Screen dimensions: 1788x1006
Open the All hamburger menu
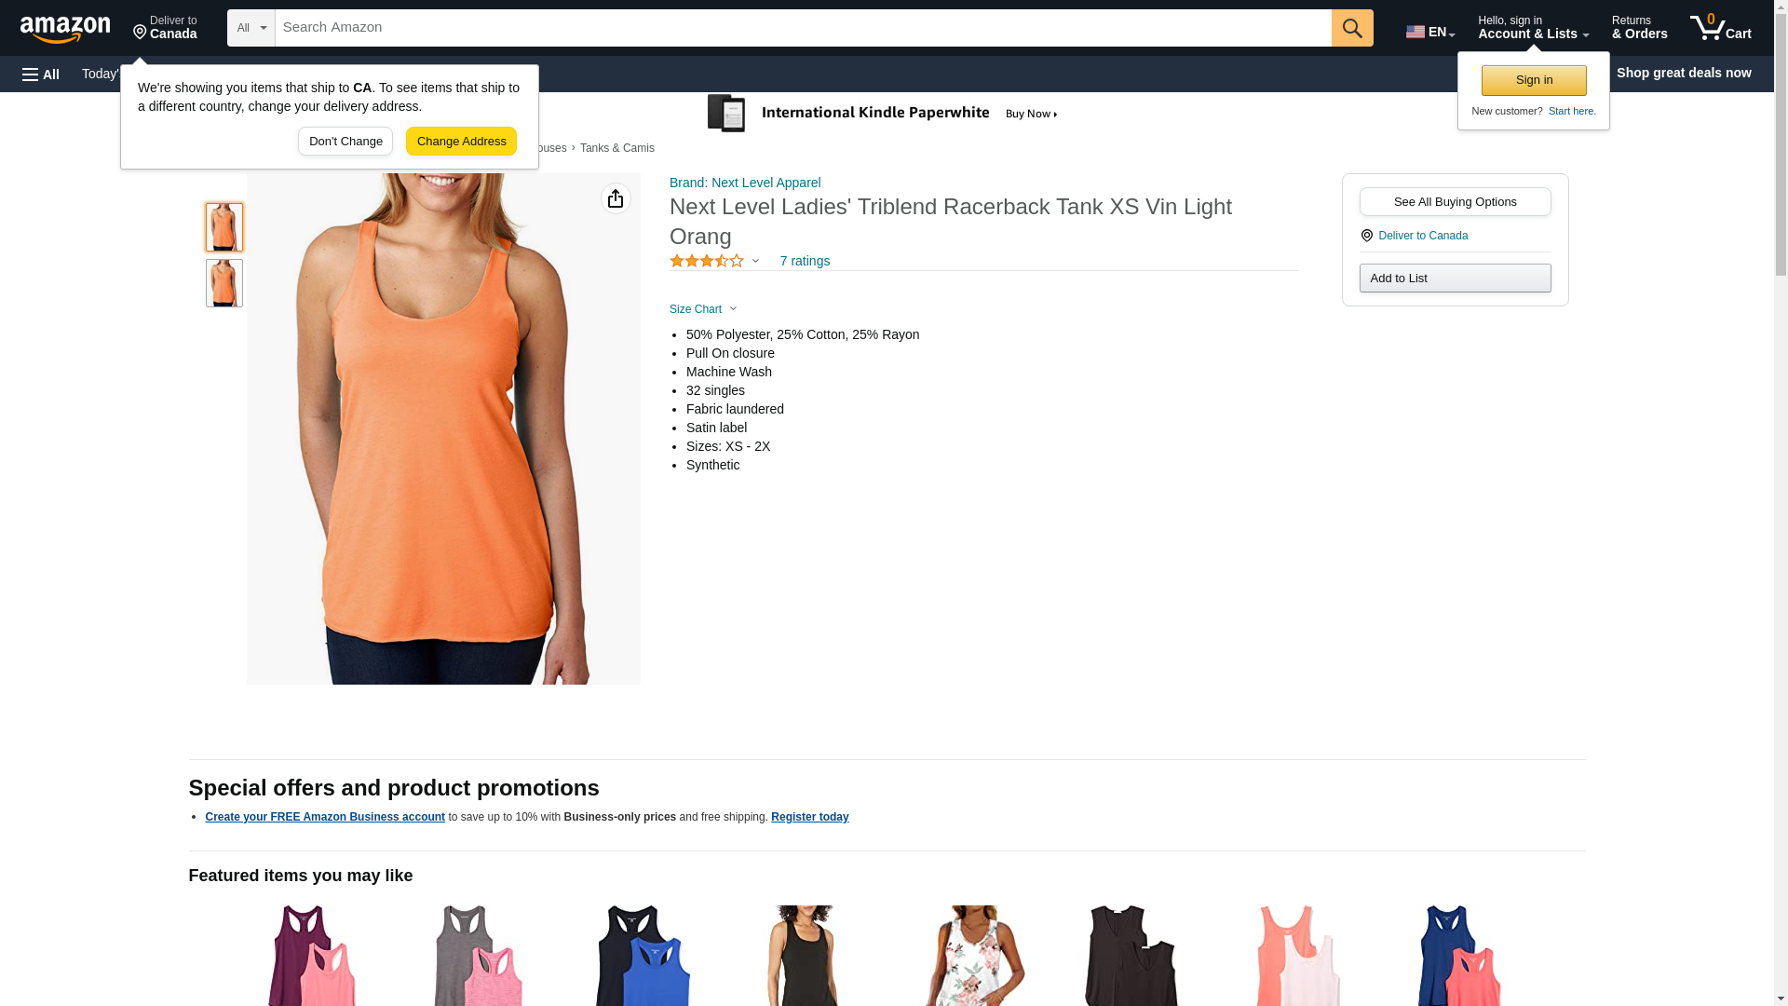[x=41, y=74]
